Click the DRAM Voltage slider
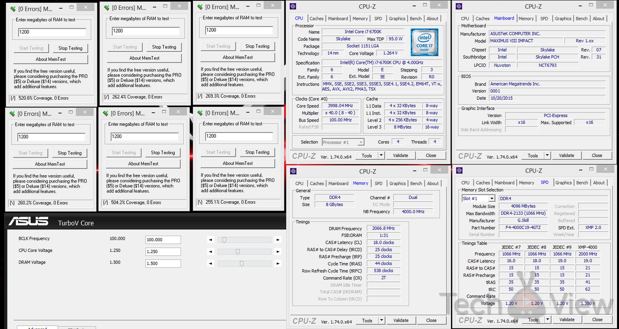The image size is (619, 329). (x=244, y=264)
